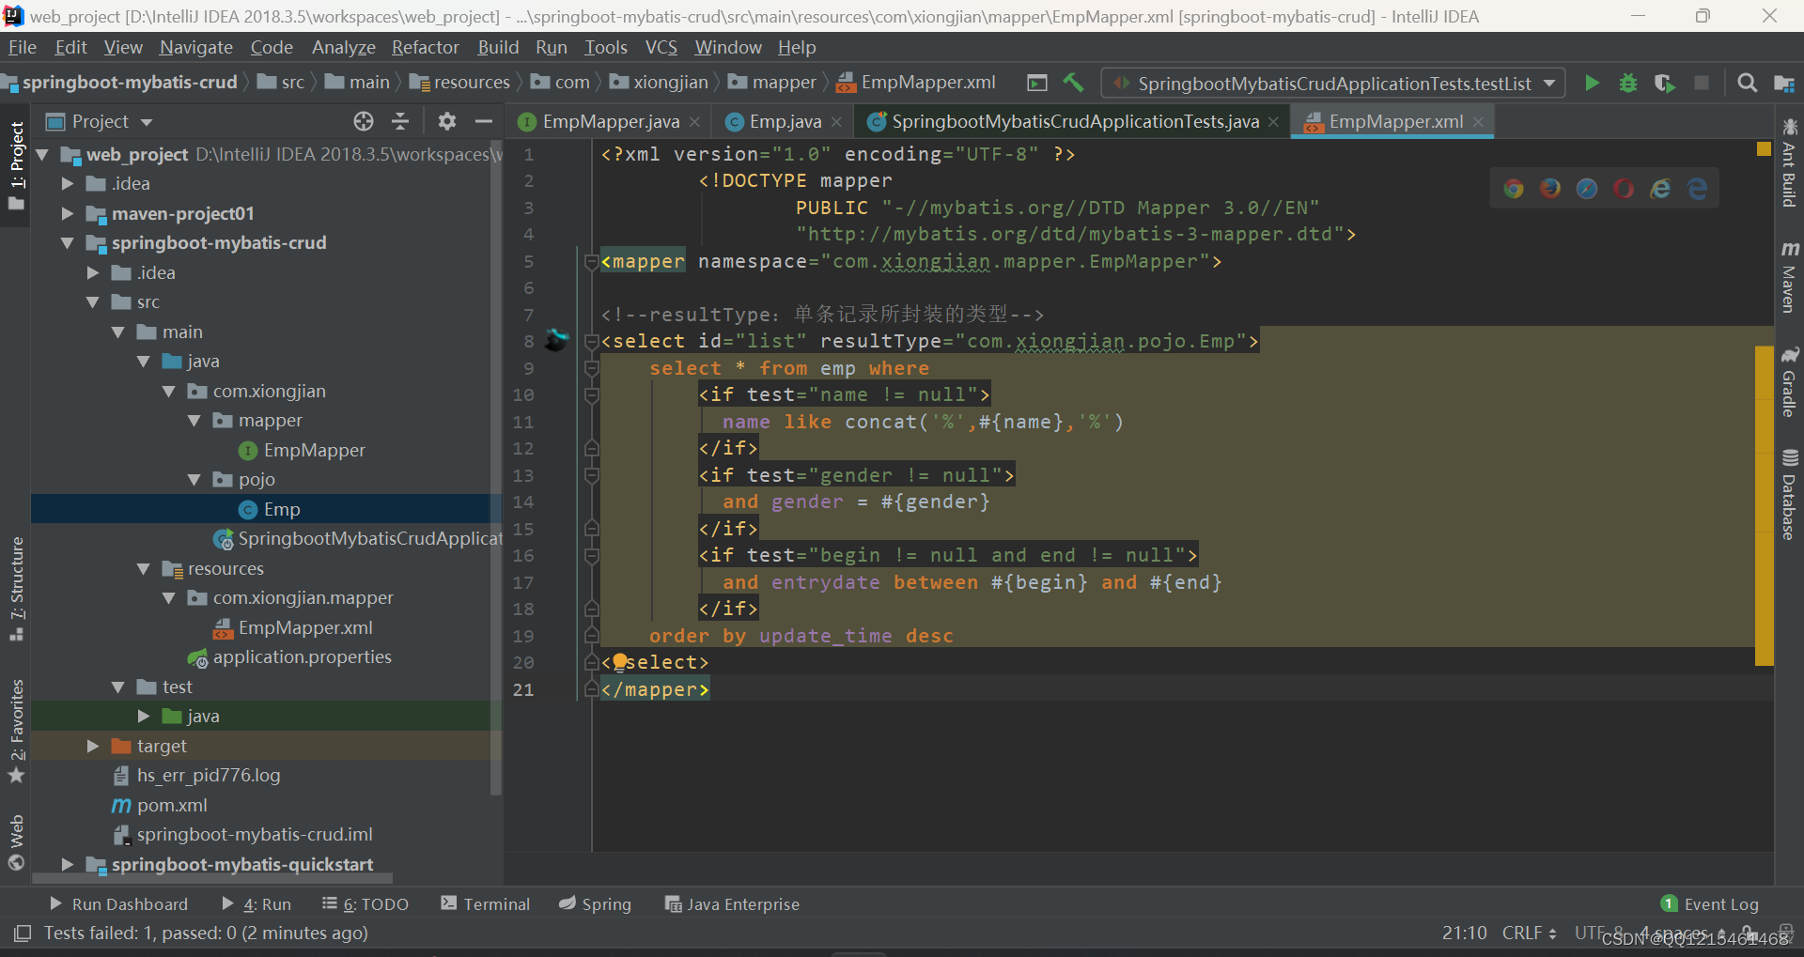
Task: Hide the Project tool window
Action: pyautogui.click(x=484, y=121)
